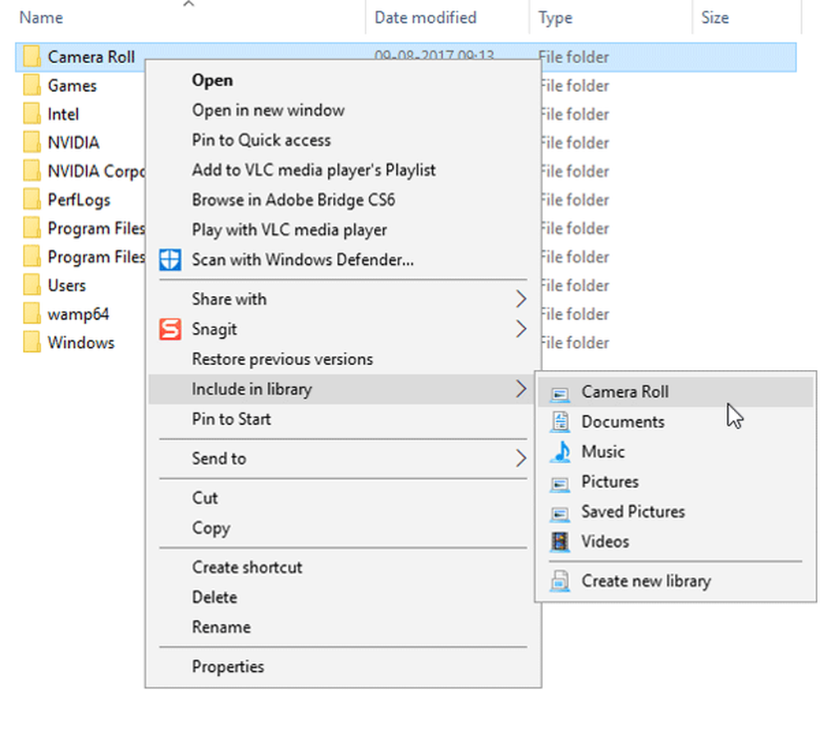Click the Camera Roll library icon in submenu
Viewport: 820px width, 739px height.
560,394
